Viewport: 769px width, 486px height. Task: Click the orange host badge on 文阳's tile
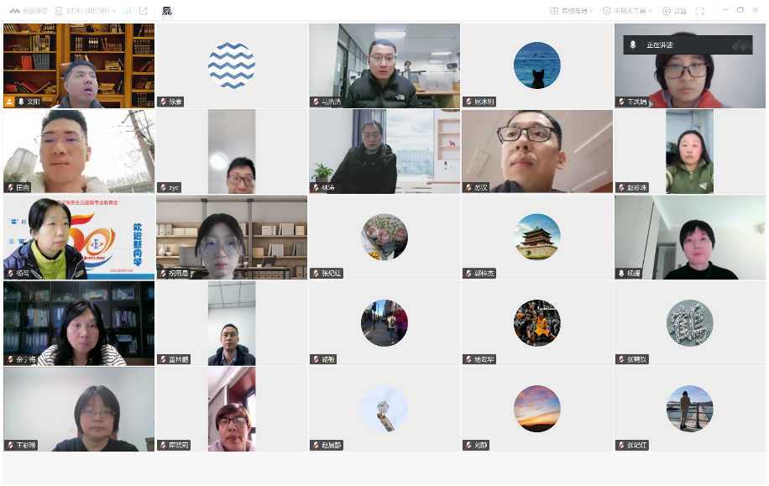(x=10, y=102)
